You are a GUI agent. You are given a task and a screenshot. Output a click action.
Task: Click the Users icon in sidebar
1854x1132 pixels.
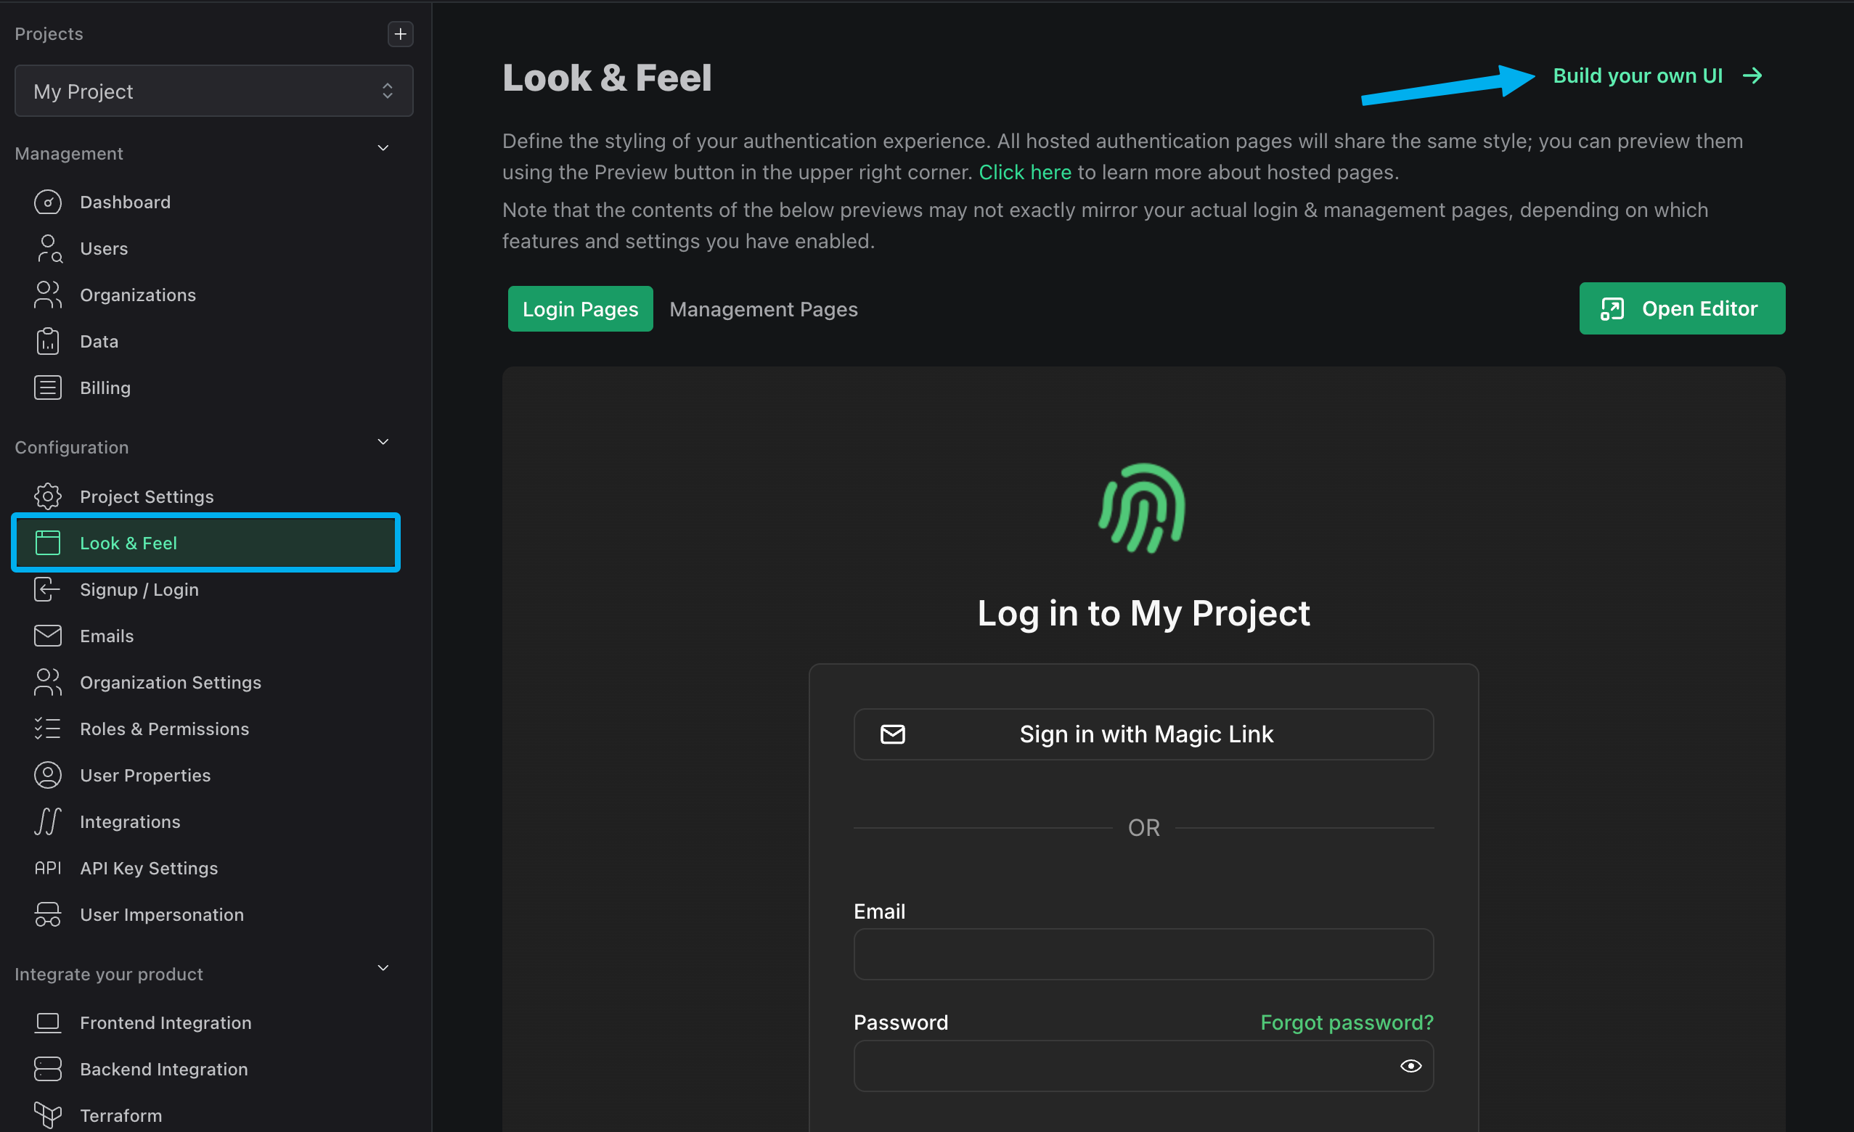click(48, 247)
